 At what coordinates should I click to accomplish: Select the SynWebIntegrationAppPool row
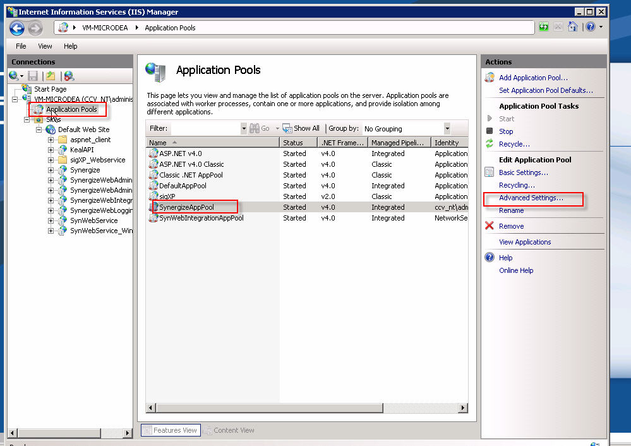[x=308, y=218]
